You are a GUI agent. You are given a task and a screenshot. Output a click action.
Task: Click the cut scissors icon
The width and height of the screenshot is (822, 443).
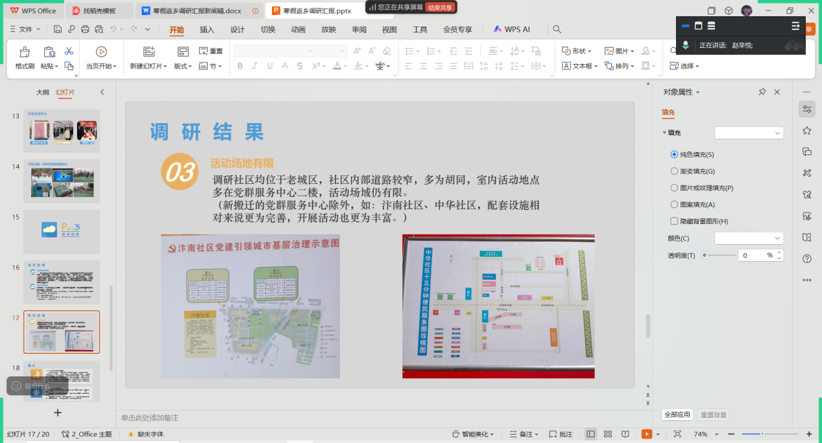pos(69,51)
